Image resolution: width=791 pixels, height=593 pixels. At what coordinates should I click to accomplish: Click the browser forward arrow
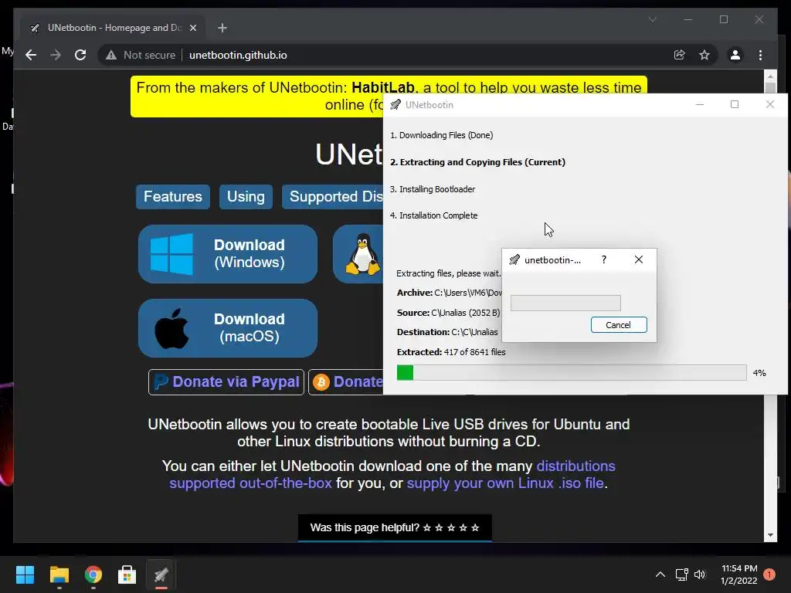(56, 55)
